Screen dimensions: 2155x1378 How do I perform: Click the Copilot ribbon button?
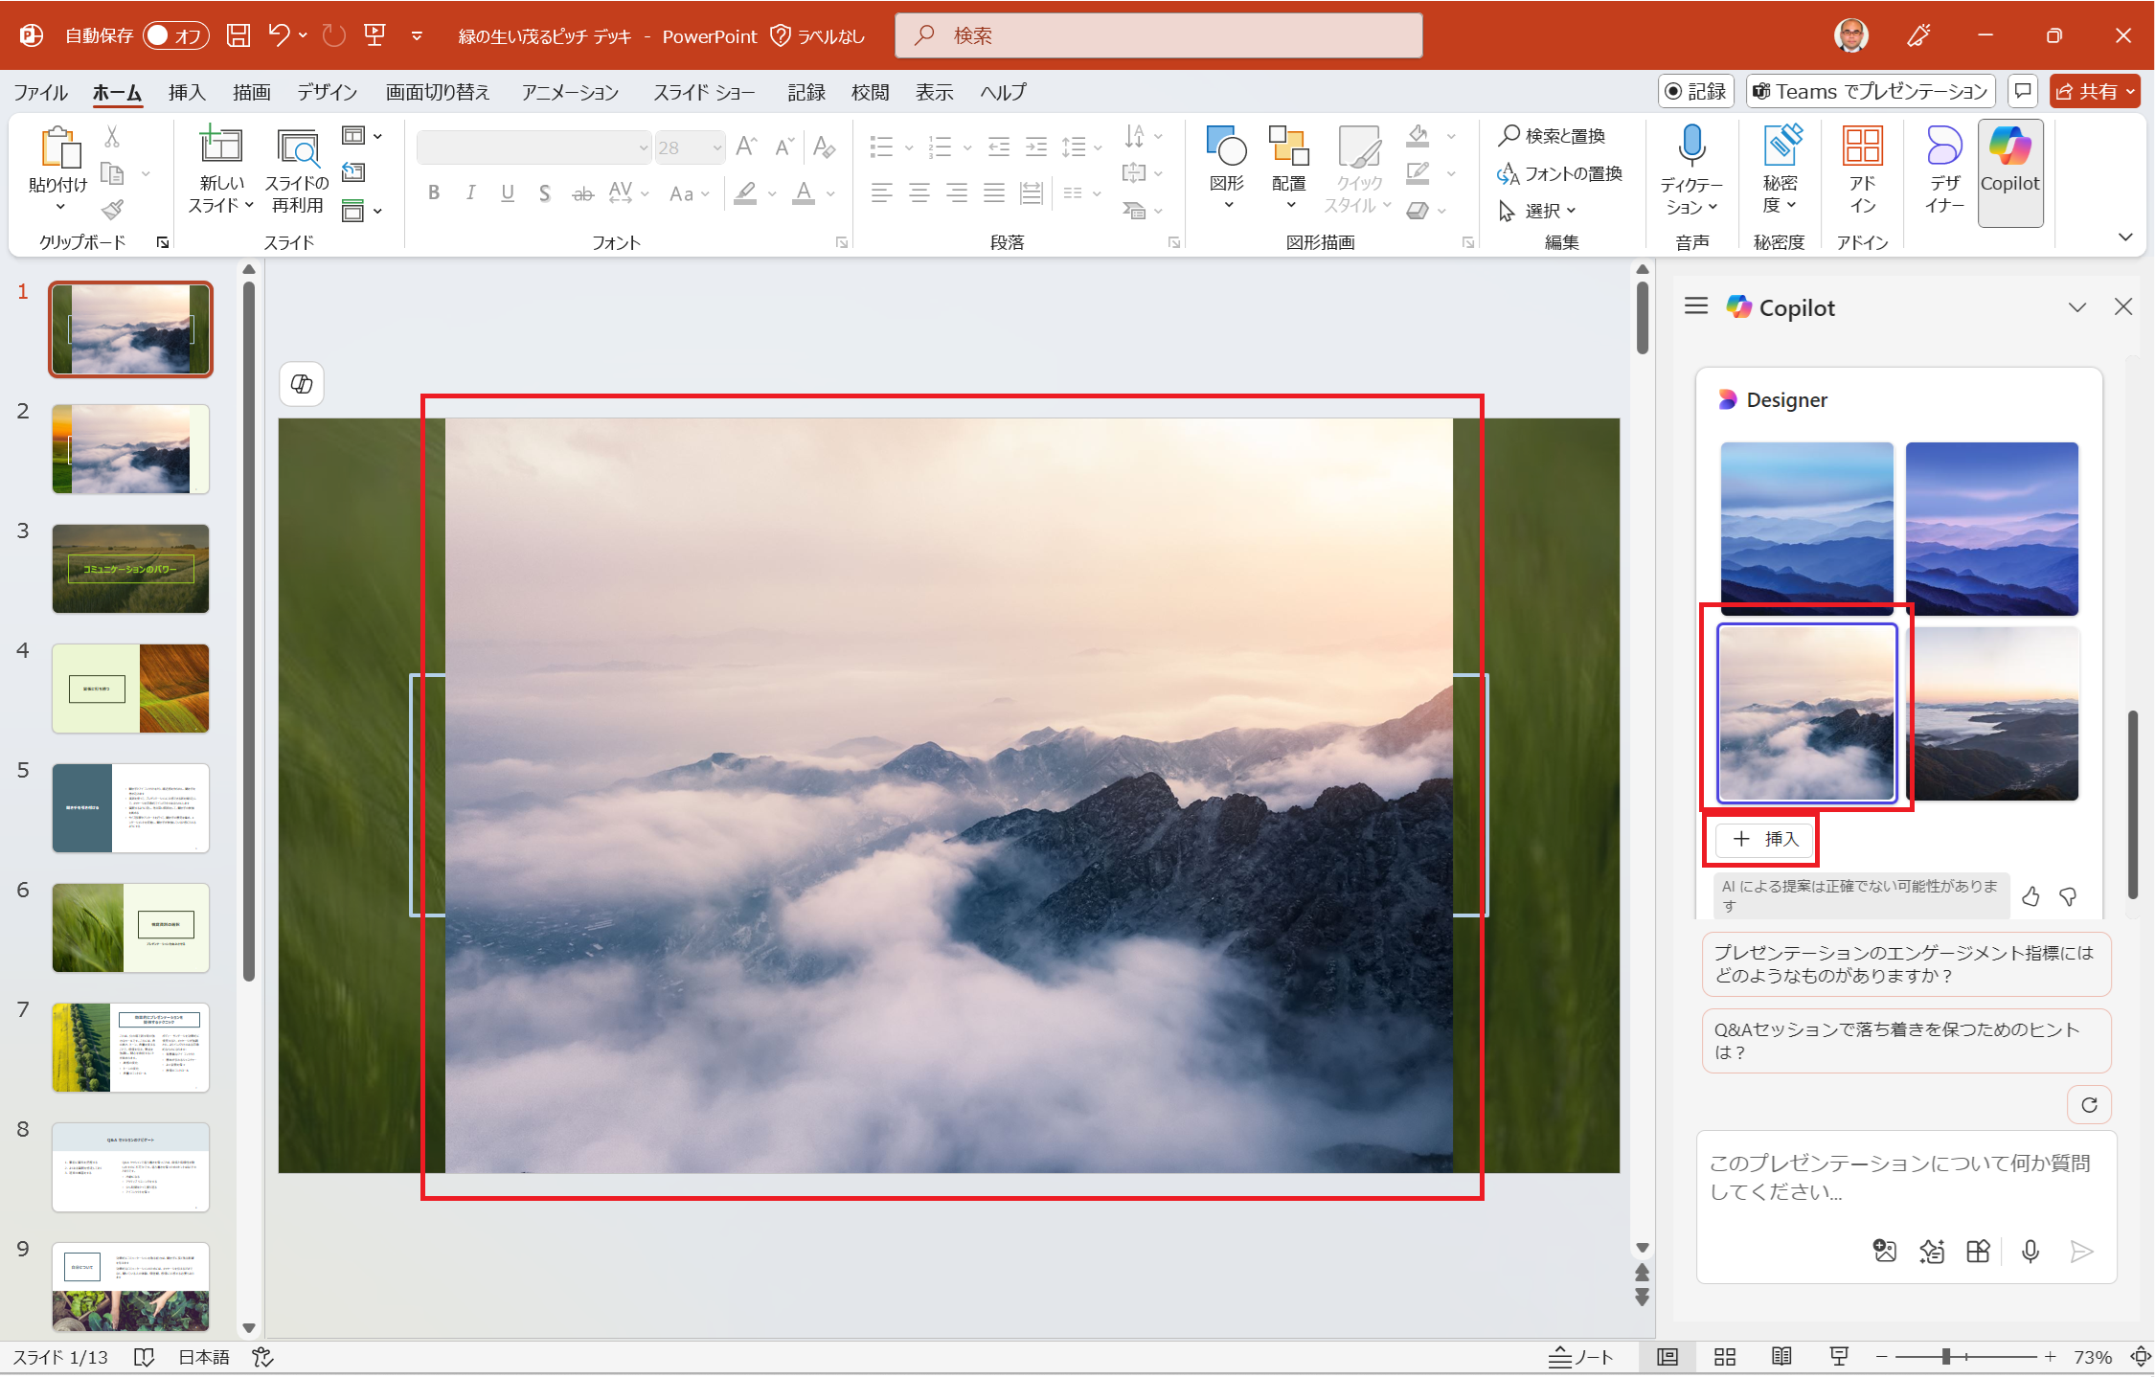(x=2009, y=172)
